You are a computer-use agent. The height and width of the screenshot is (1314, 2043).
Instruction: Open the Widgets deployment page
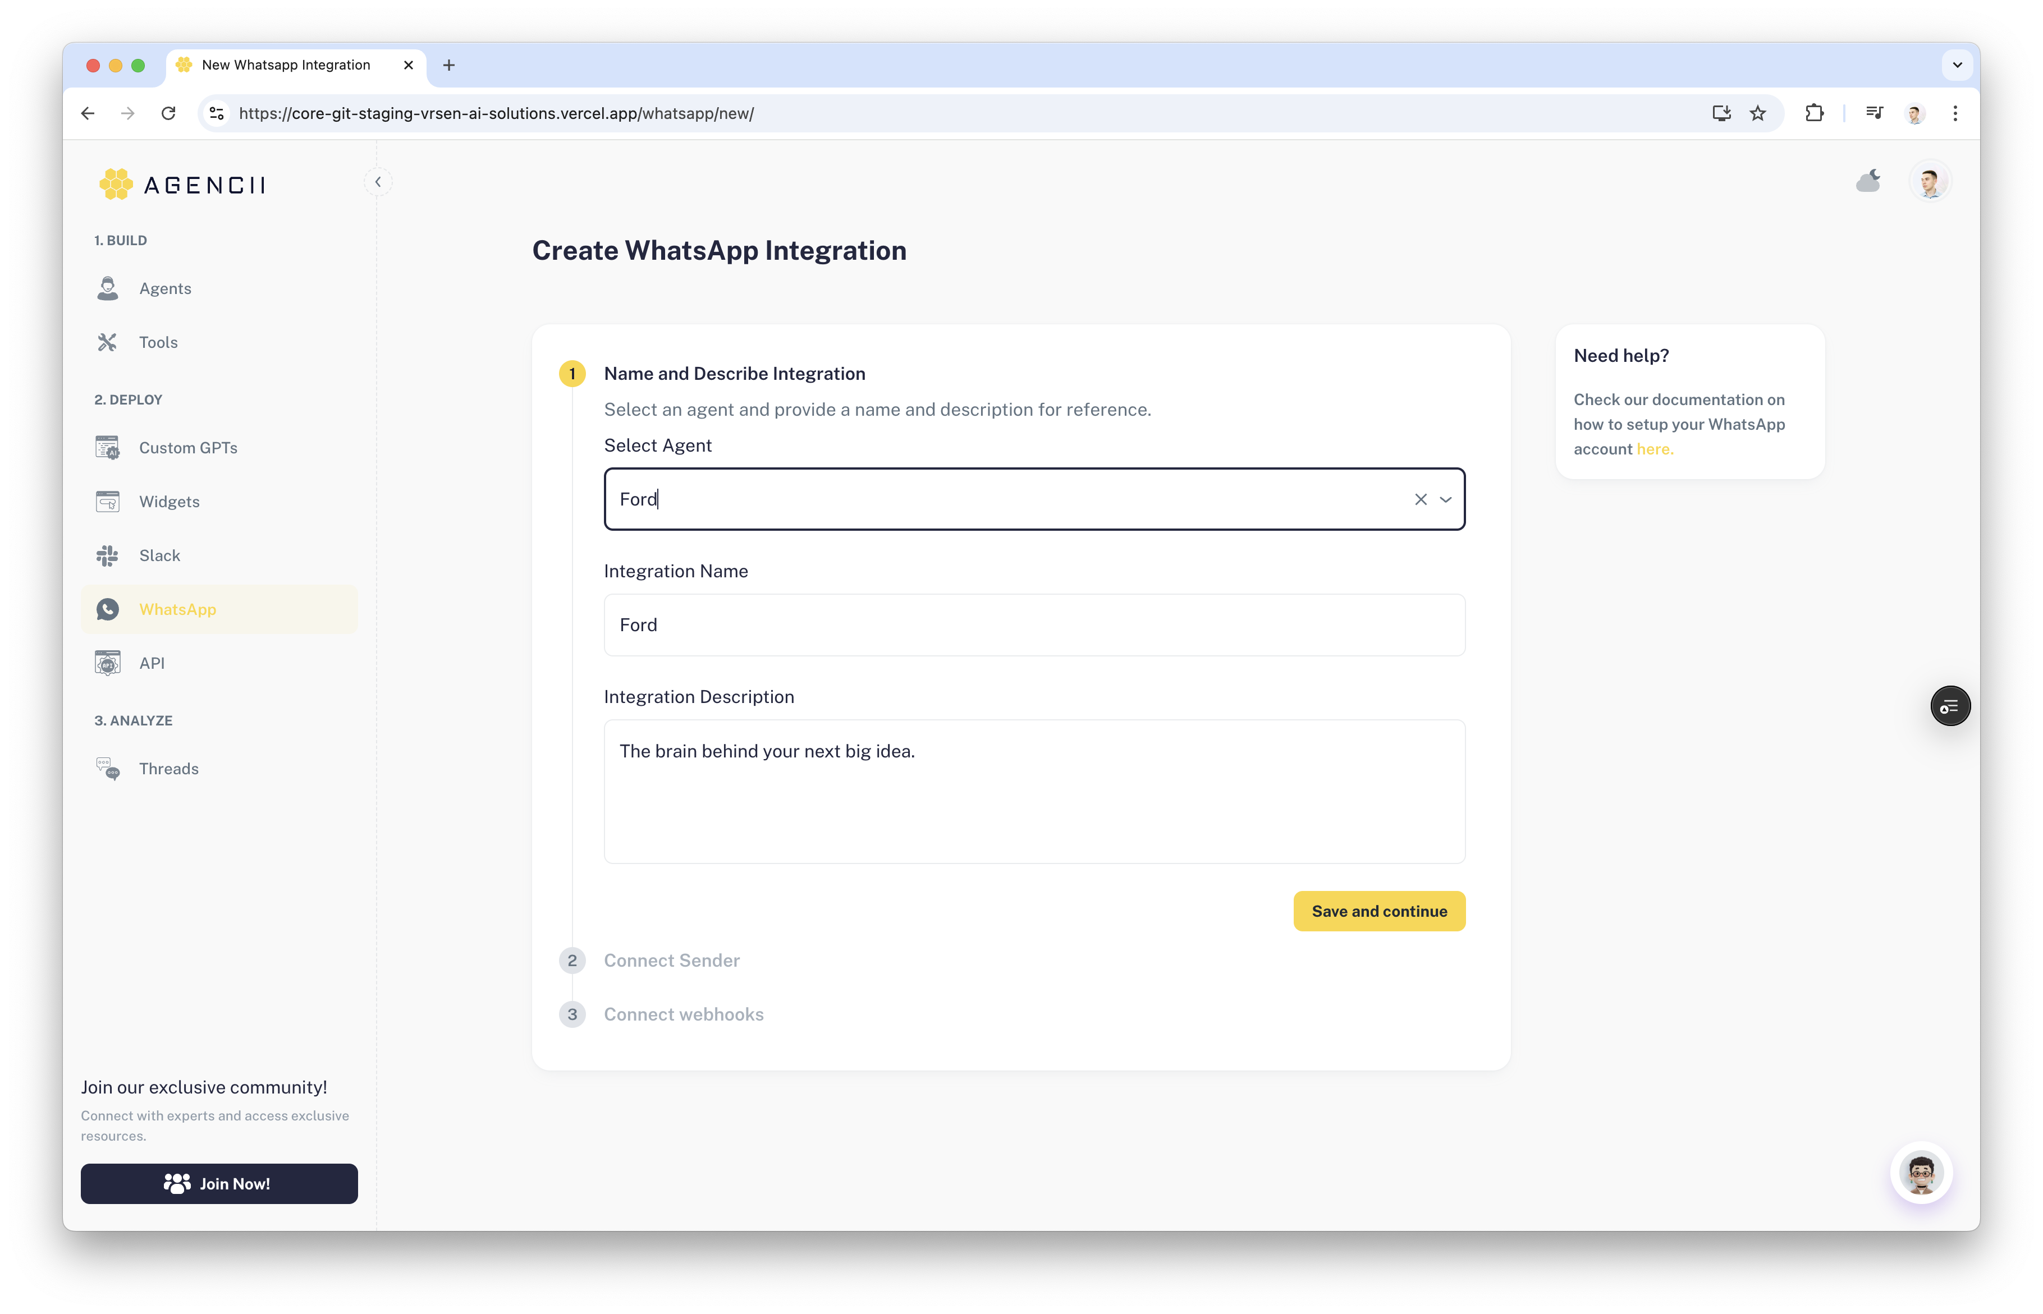[x=169, y=502]
